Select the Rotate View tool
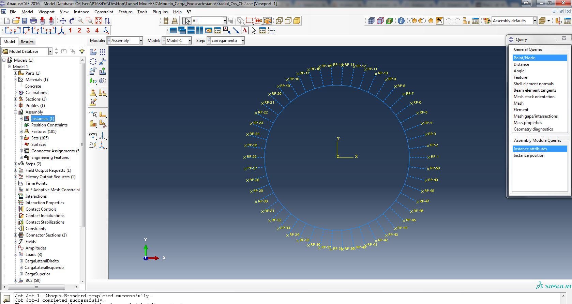Viewport: 572px width, 304px height. 72,21
